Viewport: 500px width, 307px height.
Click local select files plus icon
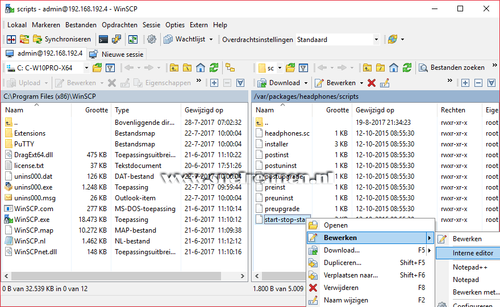click(214, 83)
